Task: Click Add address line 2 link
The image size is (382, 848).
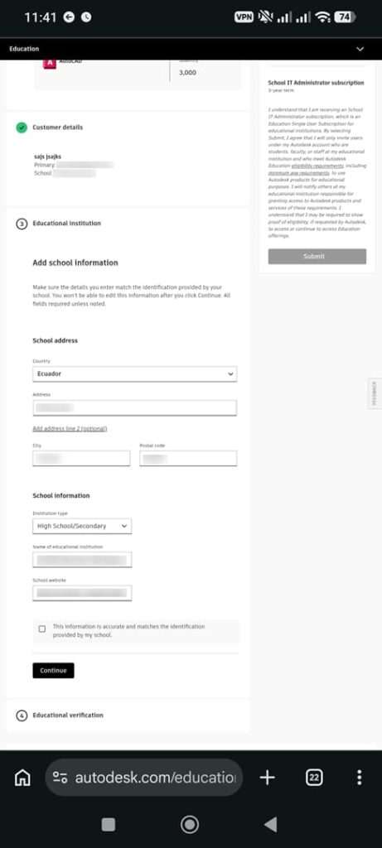Action: 70,428
